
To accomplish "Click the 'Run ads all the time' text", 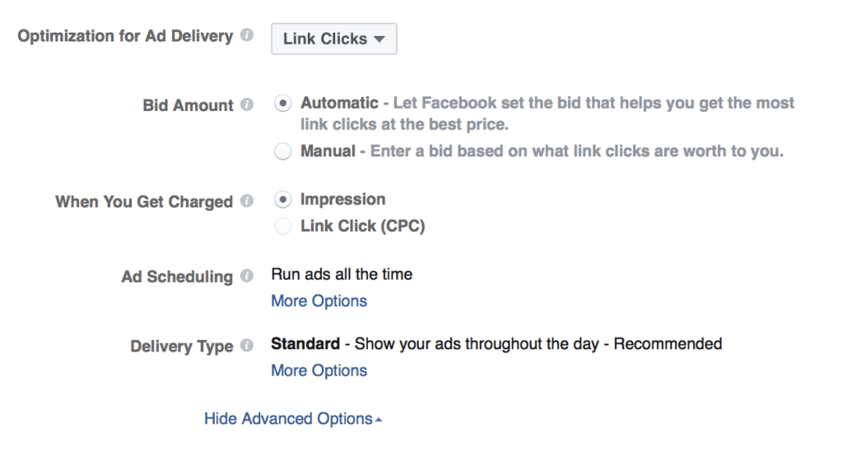I will pos(342,275).
